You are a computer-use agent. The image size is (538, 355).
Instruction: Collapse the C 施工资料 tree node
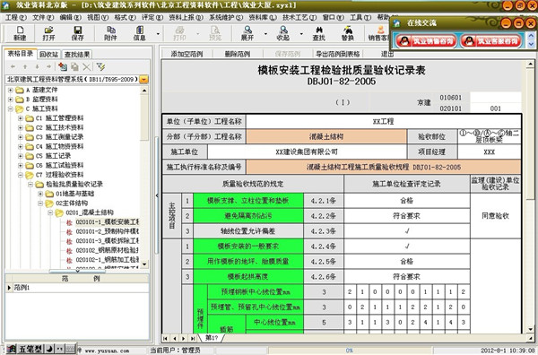pos(11,109)
